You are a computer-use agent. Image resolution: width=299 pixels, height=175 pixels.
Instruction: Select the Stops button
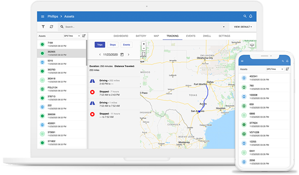pyautogui.click(x=112, y=44)
